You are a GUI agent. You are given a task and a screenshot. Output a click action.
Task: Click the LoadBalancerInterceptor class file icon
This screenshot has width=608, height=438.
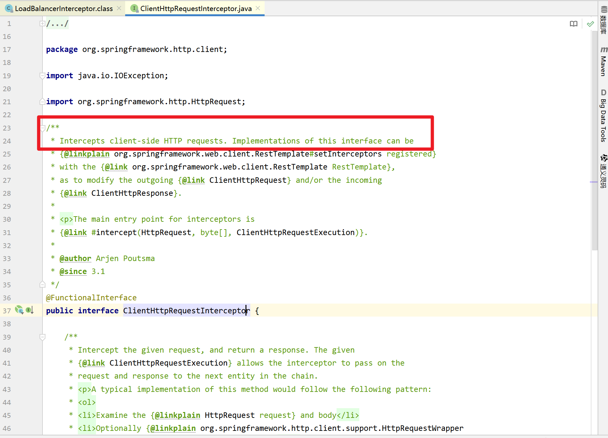tap(9, 8)
